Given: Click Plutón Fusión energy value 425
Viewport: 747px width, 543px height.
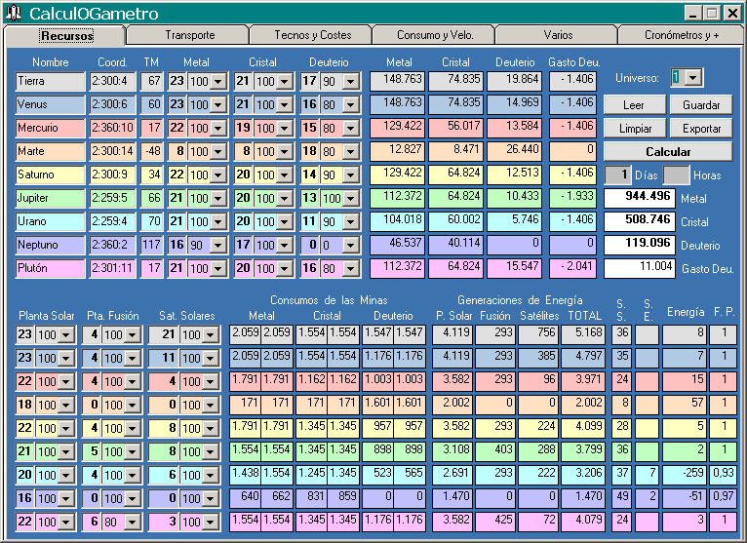Looking at the screenshot, I should click(x=495, y=522).
